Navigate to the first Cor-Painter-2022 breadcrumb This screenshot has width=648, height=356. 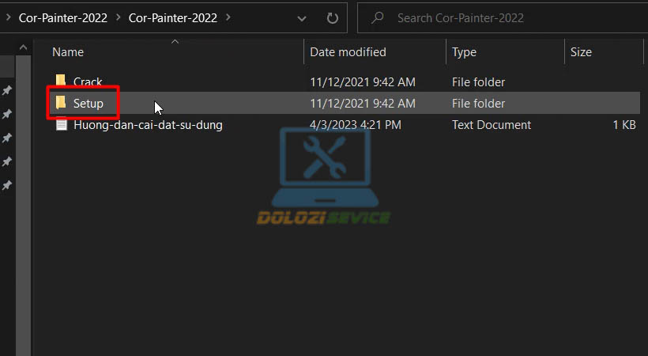coord(62,17)
